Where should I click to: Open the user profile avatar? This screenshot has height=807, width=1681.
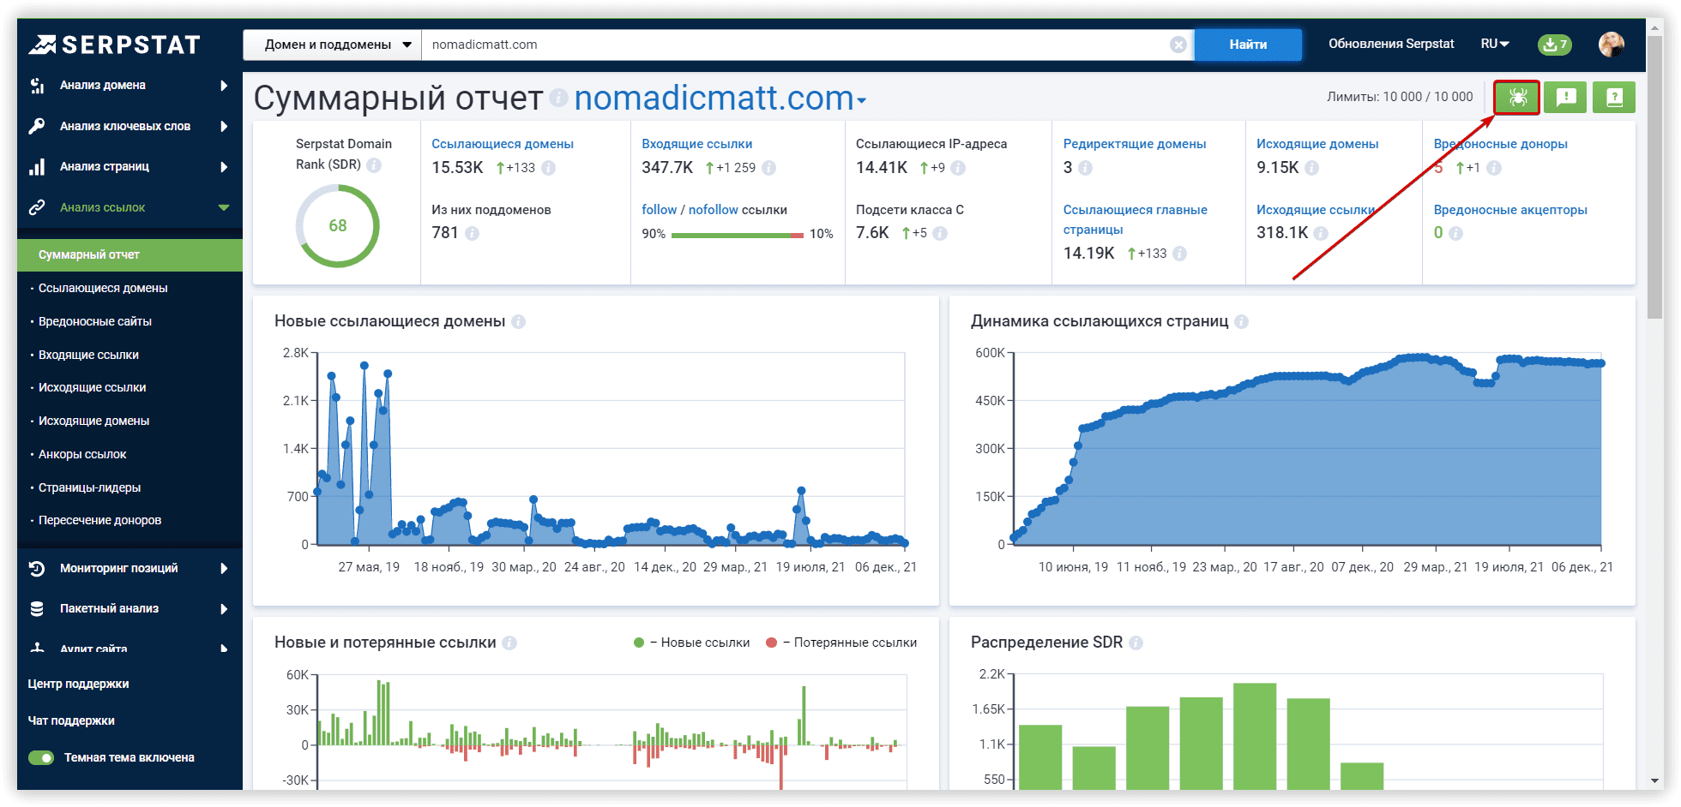1611,45
